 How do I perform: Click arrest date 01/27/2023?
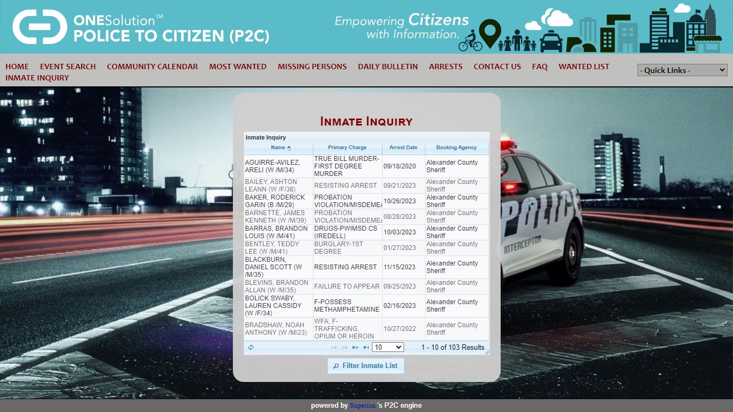(x=400, y=248)
